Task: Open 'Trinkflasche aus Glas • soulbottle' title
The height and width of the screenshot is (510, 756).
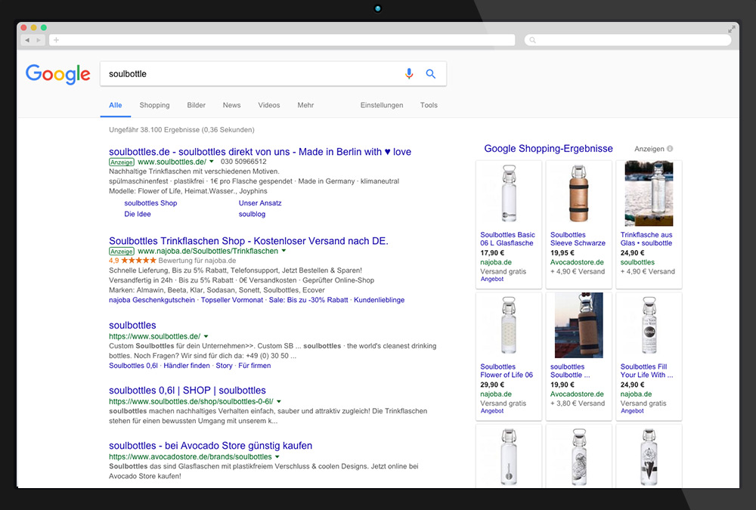Action: (x=646, y=239)
